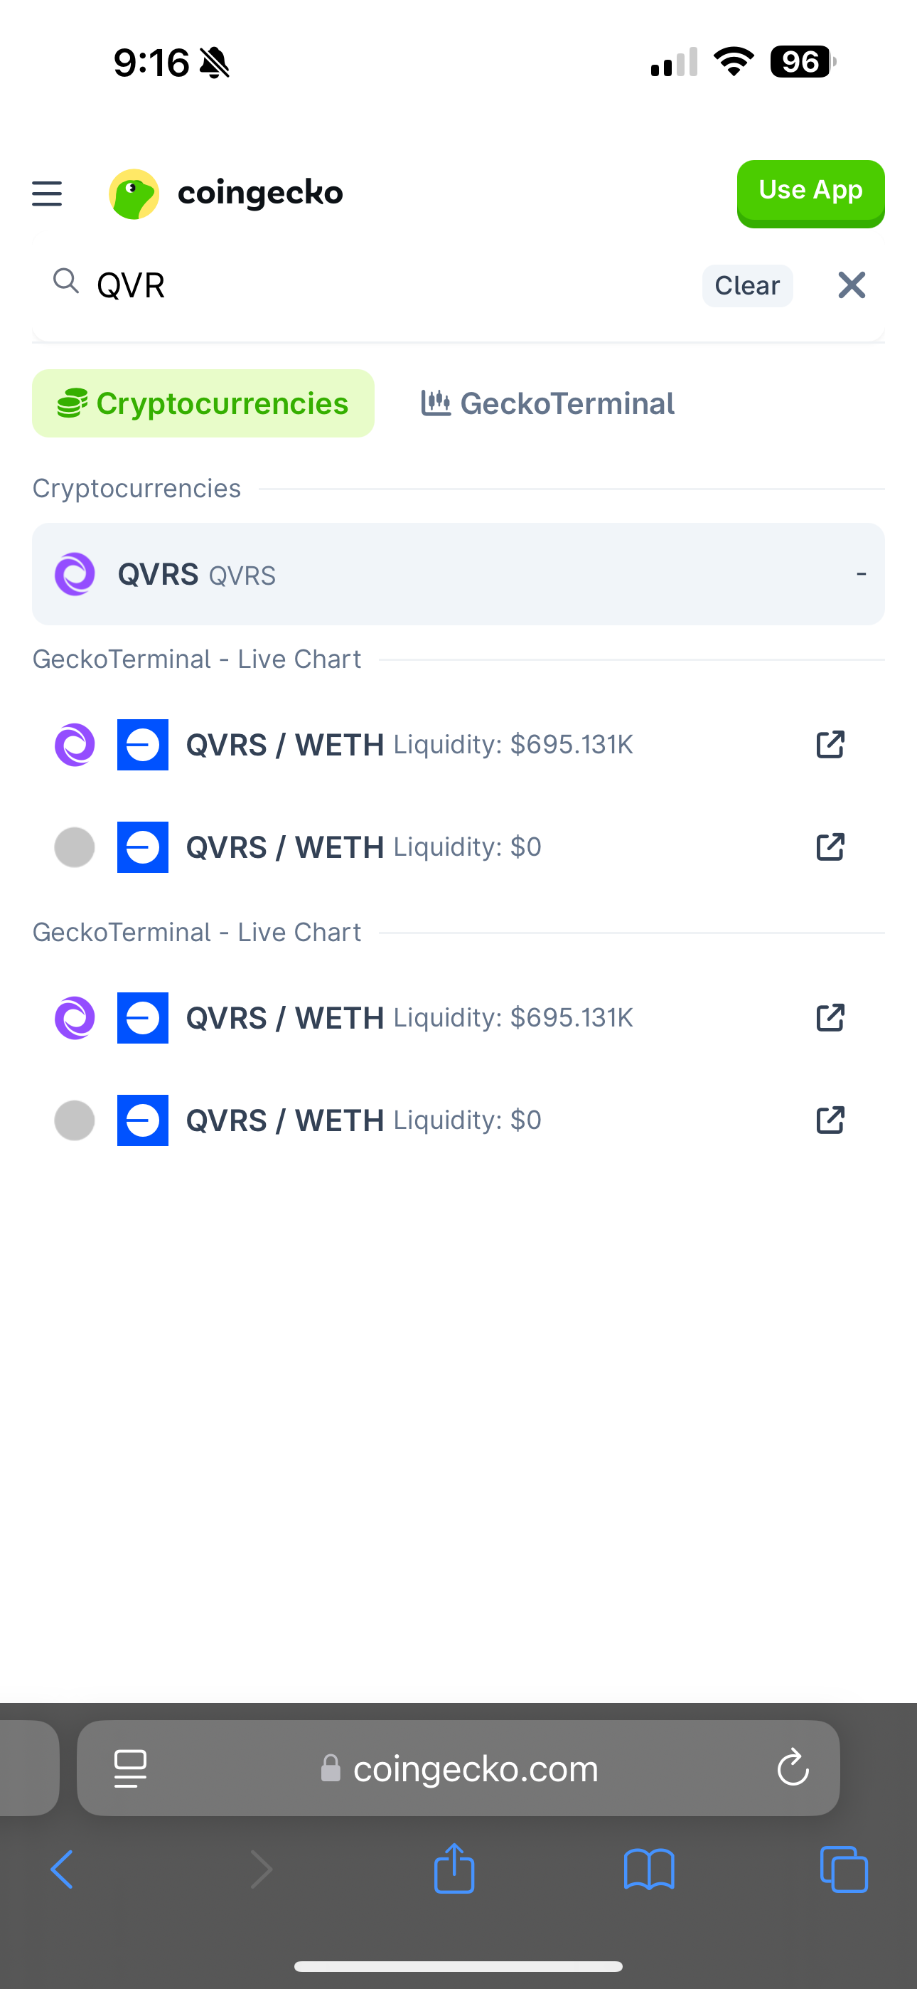917x1989 pixels.
Task: Clear the QVR search text
Action: point(746,286)
